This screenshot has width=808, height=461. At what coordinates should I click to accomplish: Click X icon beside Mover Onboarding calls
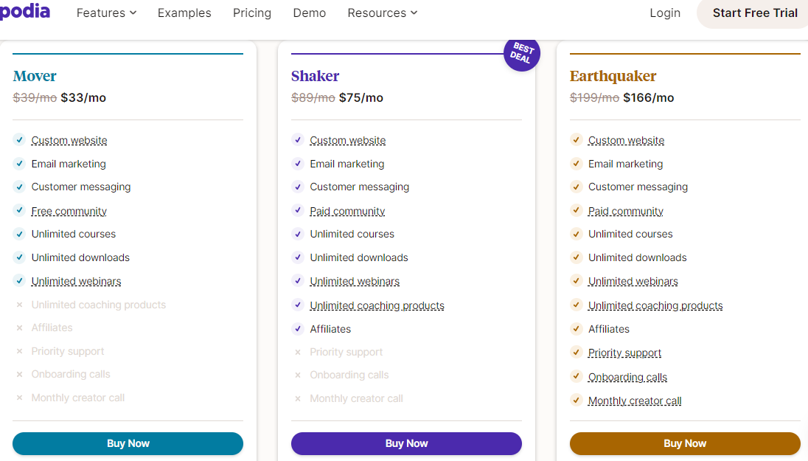19,375
